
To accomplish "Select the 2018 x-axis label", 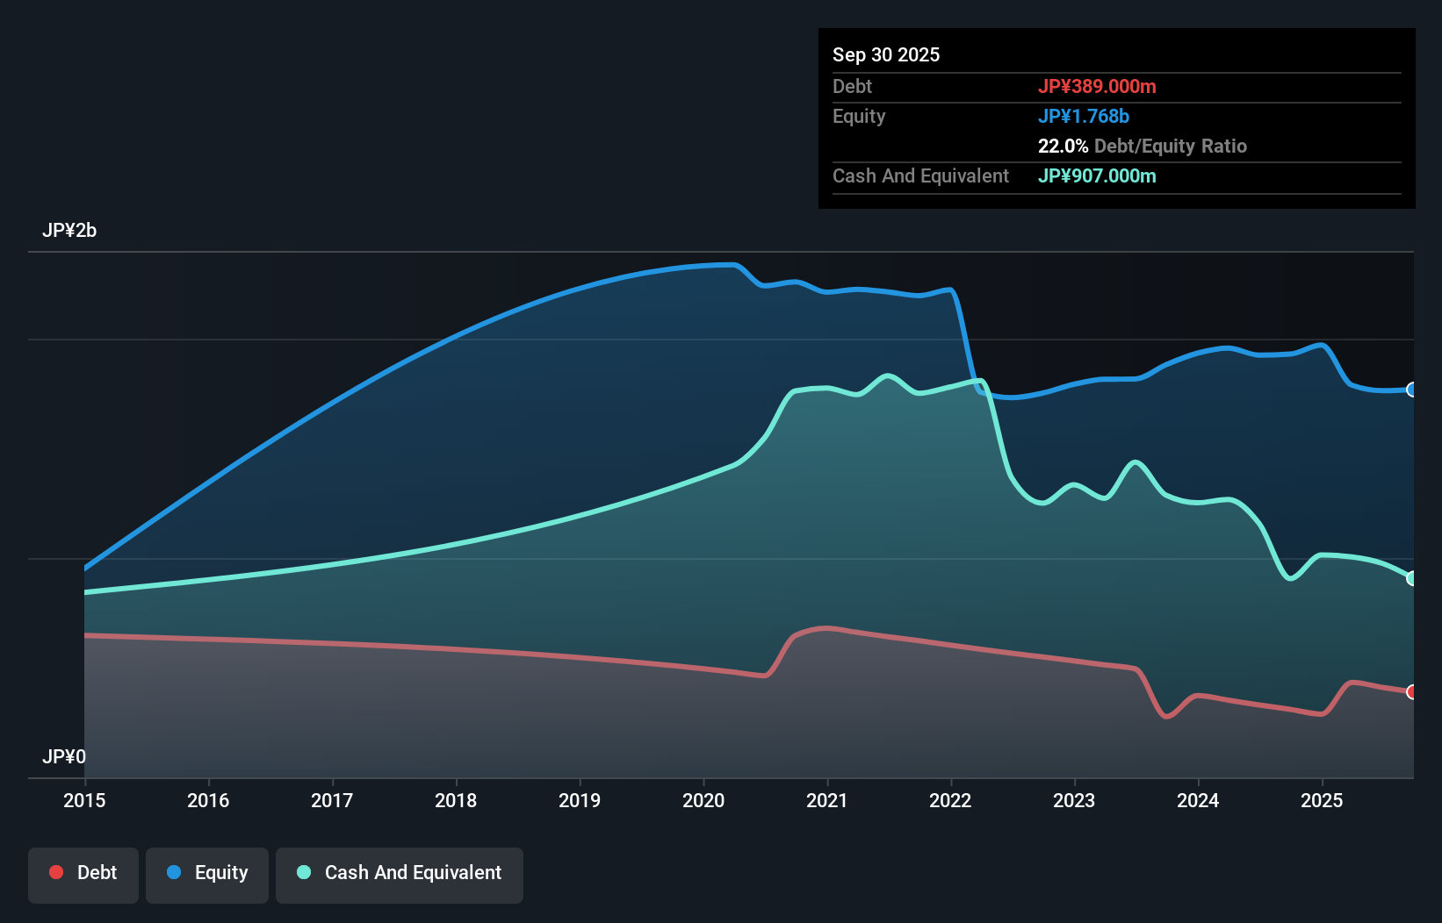I will pos(456,800).
